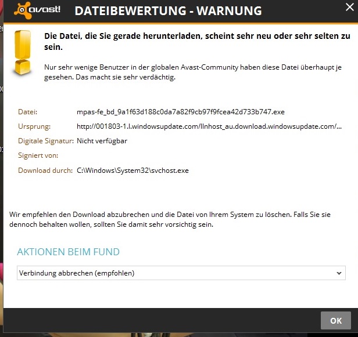Screen dimensions: 358x337
Task: Close the Dateibewertung warning dialog
Action: coord(349,7)
